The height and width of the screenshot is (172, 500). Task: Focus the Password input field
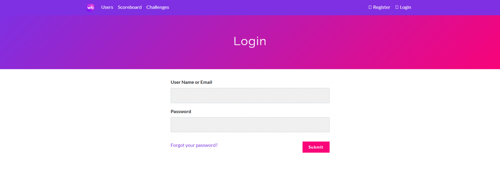coord(250,125)
